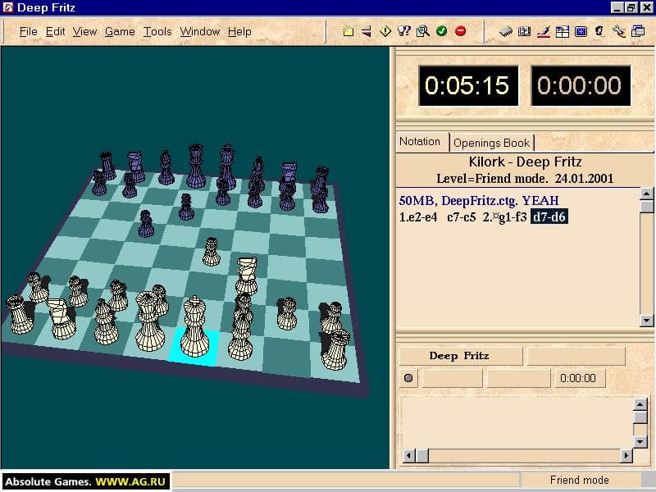Click move c7-c5 in notation
This screenshot has height=492, width=656.
coord(461,217)
